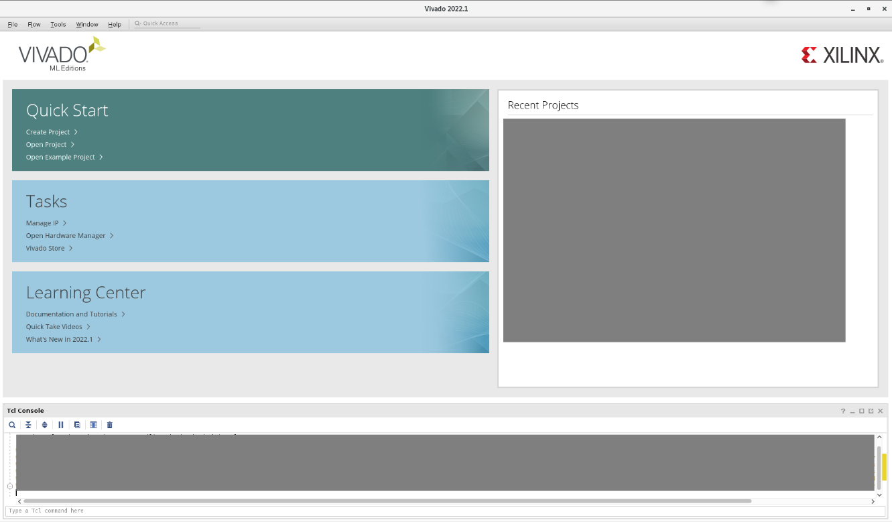Click Create Project link
This screenshot has height=522, width=892.
(52, 132)
